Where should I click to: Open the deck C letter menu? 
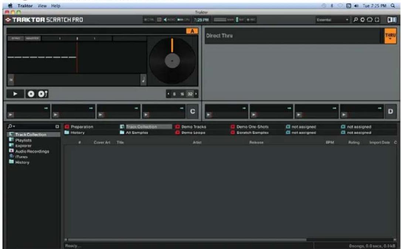[192, 112]
